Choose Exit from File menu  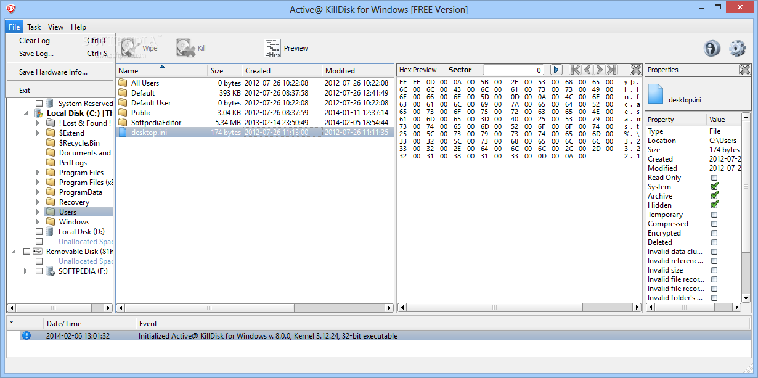click(60, 91)
